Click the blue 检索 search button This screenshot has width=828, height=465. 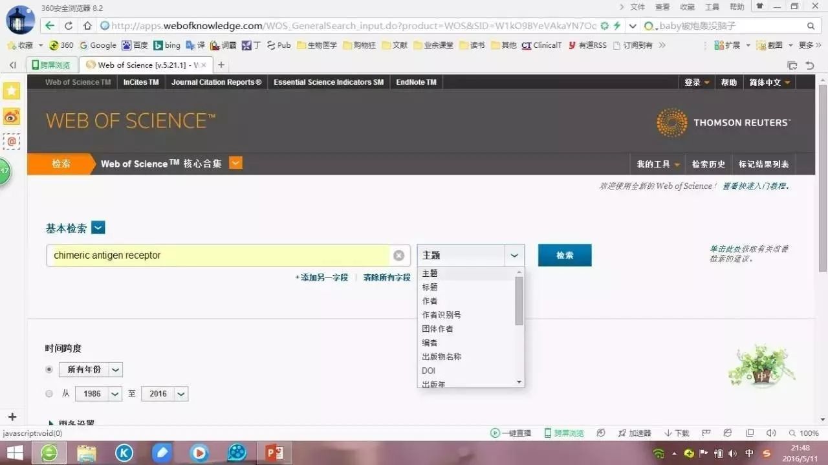click(x=565, y=255)
